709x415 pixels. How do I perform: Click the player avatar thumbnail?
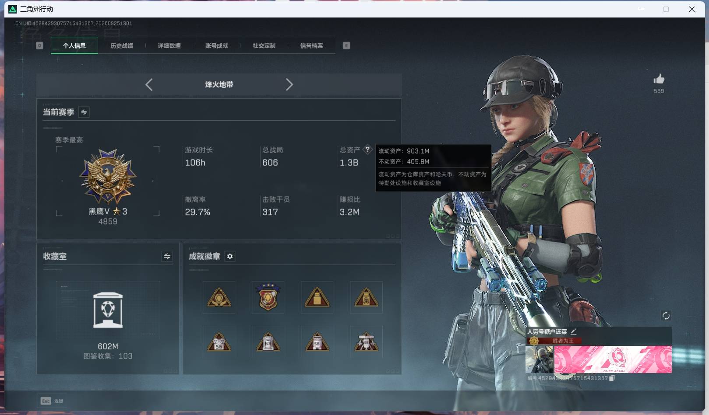(x=540, y=359)
